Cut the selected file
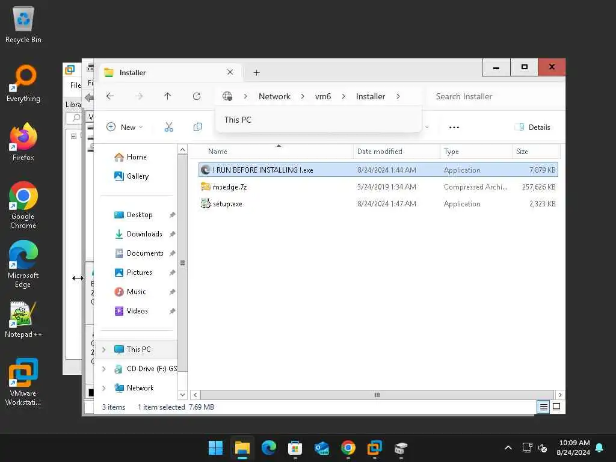Viewport: 616px width, 462px height. [x=169, y=127]
